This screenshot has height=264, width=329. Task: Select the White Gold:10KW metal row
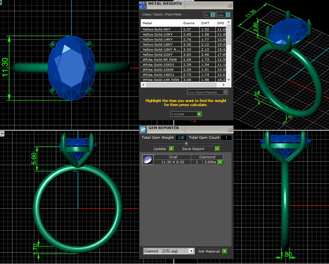[x=161, y=70]
